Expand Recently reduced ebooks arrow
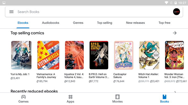This screenshot has height=105, width=188. [x=175, y=92]
